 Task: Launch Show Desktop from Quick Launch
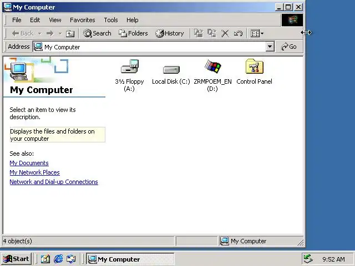click(45, 259)
